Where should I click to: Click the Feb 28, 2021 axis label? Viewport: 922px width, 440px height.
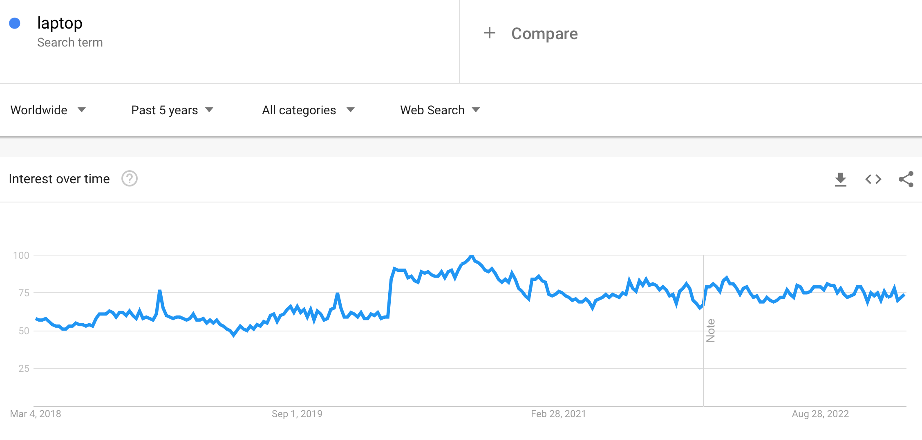tap(558, 414)
